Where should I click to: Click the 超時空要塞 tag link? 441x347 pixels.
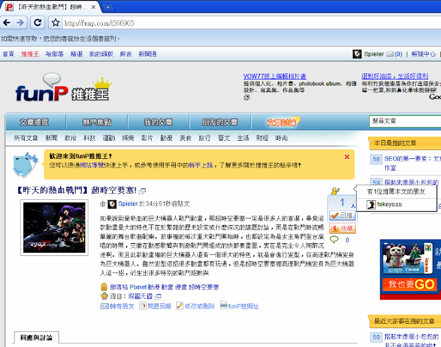click(x=203, y=287)
